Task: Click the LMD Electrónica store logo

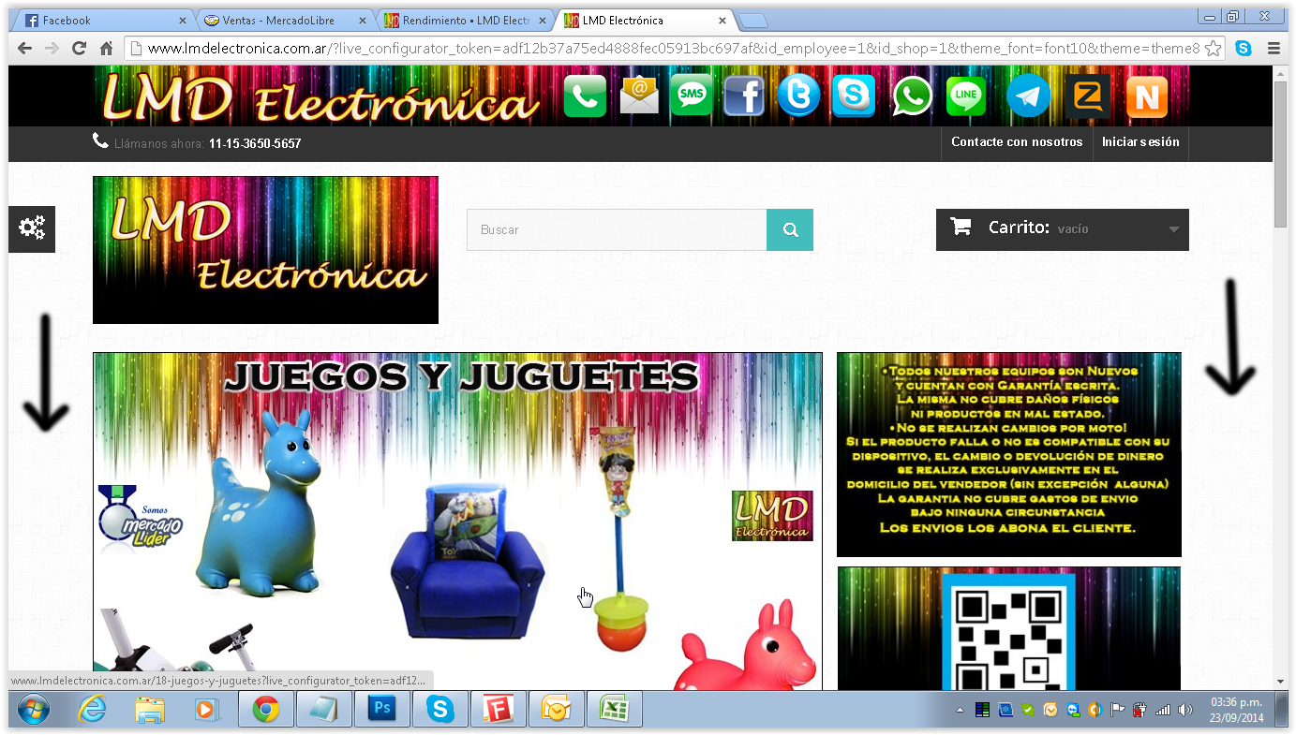Action: point(265,250)
